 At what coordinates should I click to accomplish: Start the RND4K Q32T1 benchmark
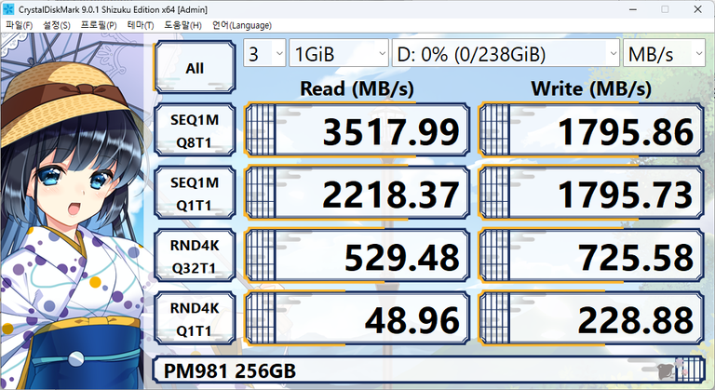(x=195, y=256)
